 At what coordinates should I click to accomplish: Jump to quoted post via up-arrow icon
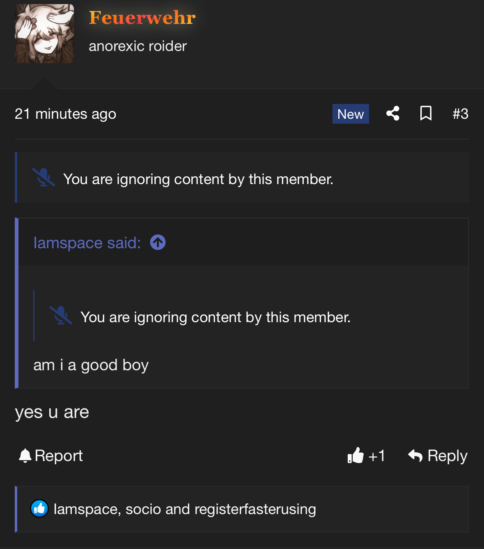coord(158,242)
